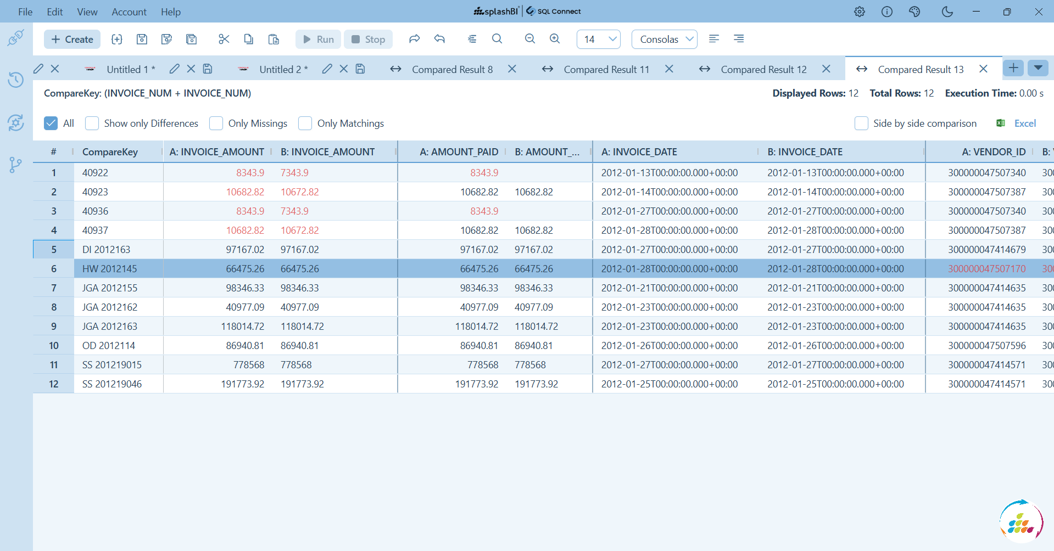Open the Consolas font dropdown
Image resolution: width=1054 pixels, height=551 pixels.
665,39
